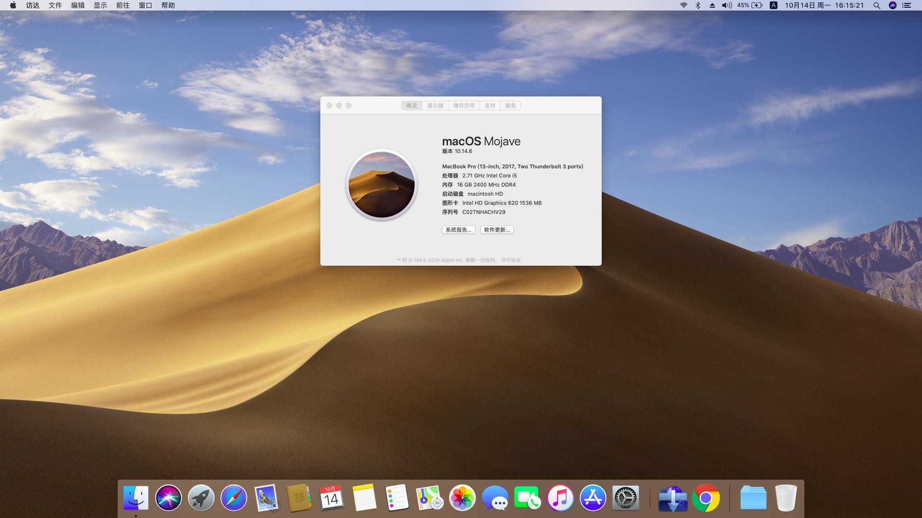Open the Photos app in the Dock

tap(462, 497)
